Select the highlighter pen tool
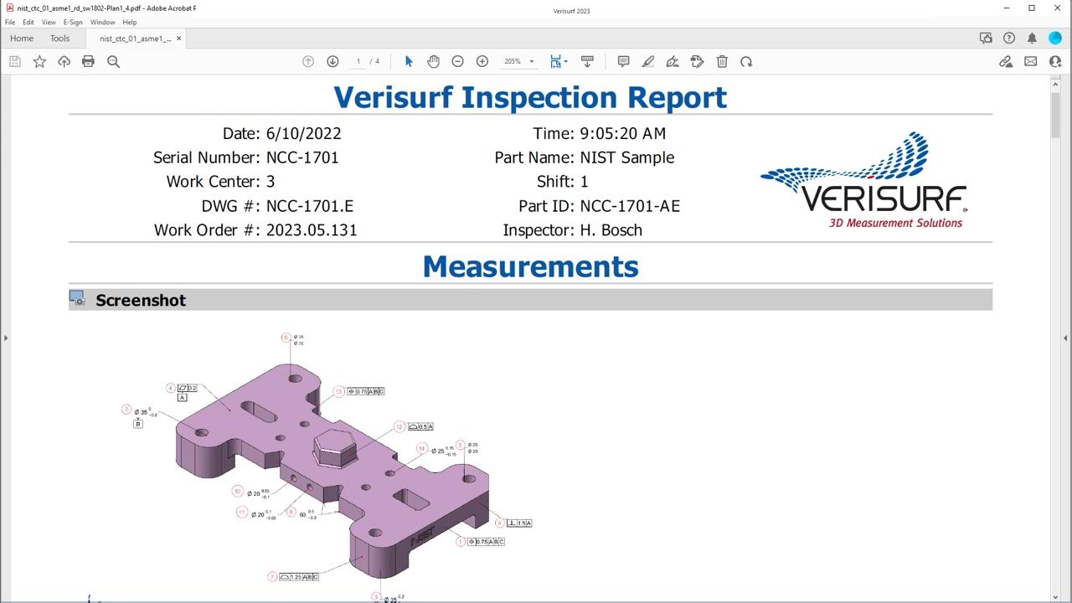The width and height of the screenshot is (1072, 603). pyautogui.click(x=647, y=61)
